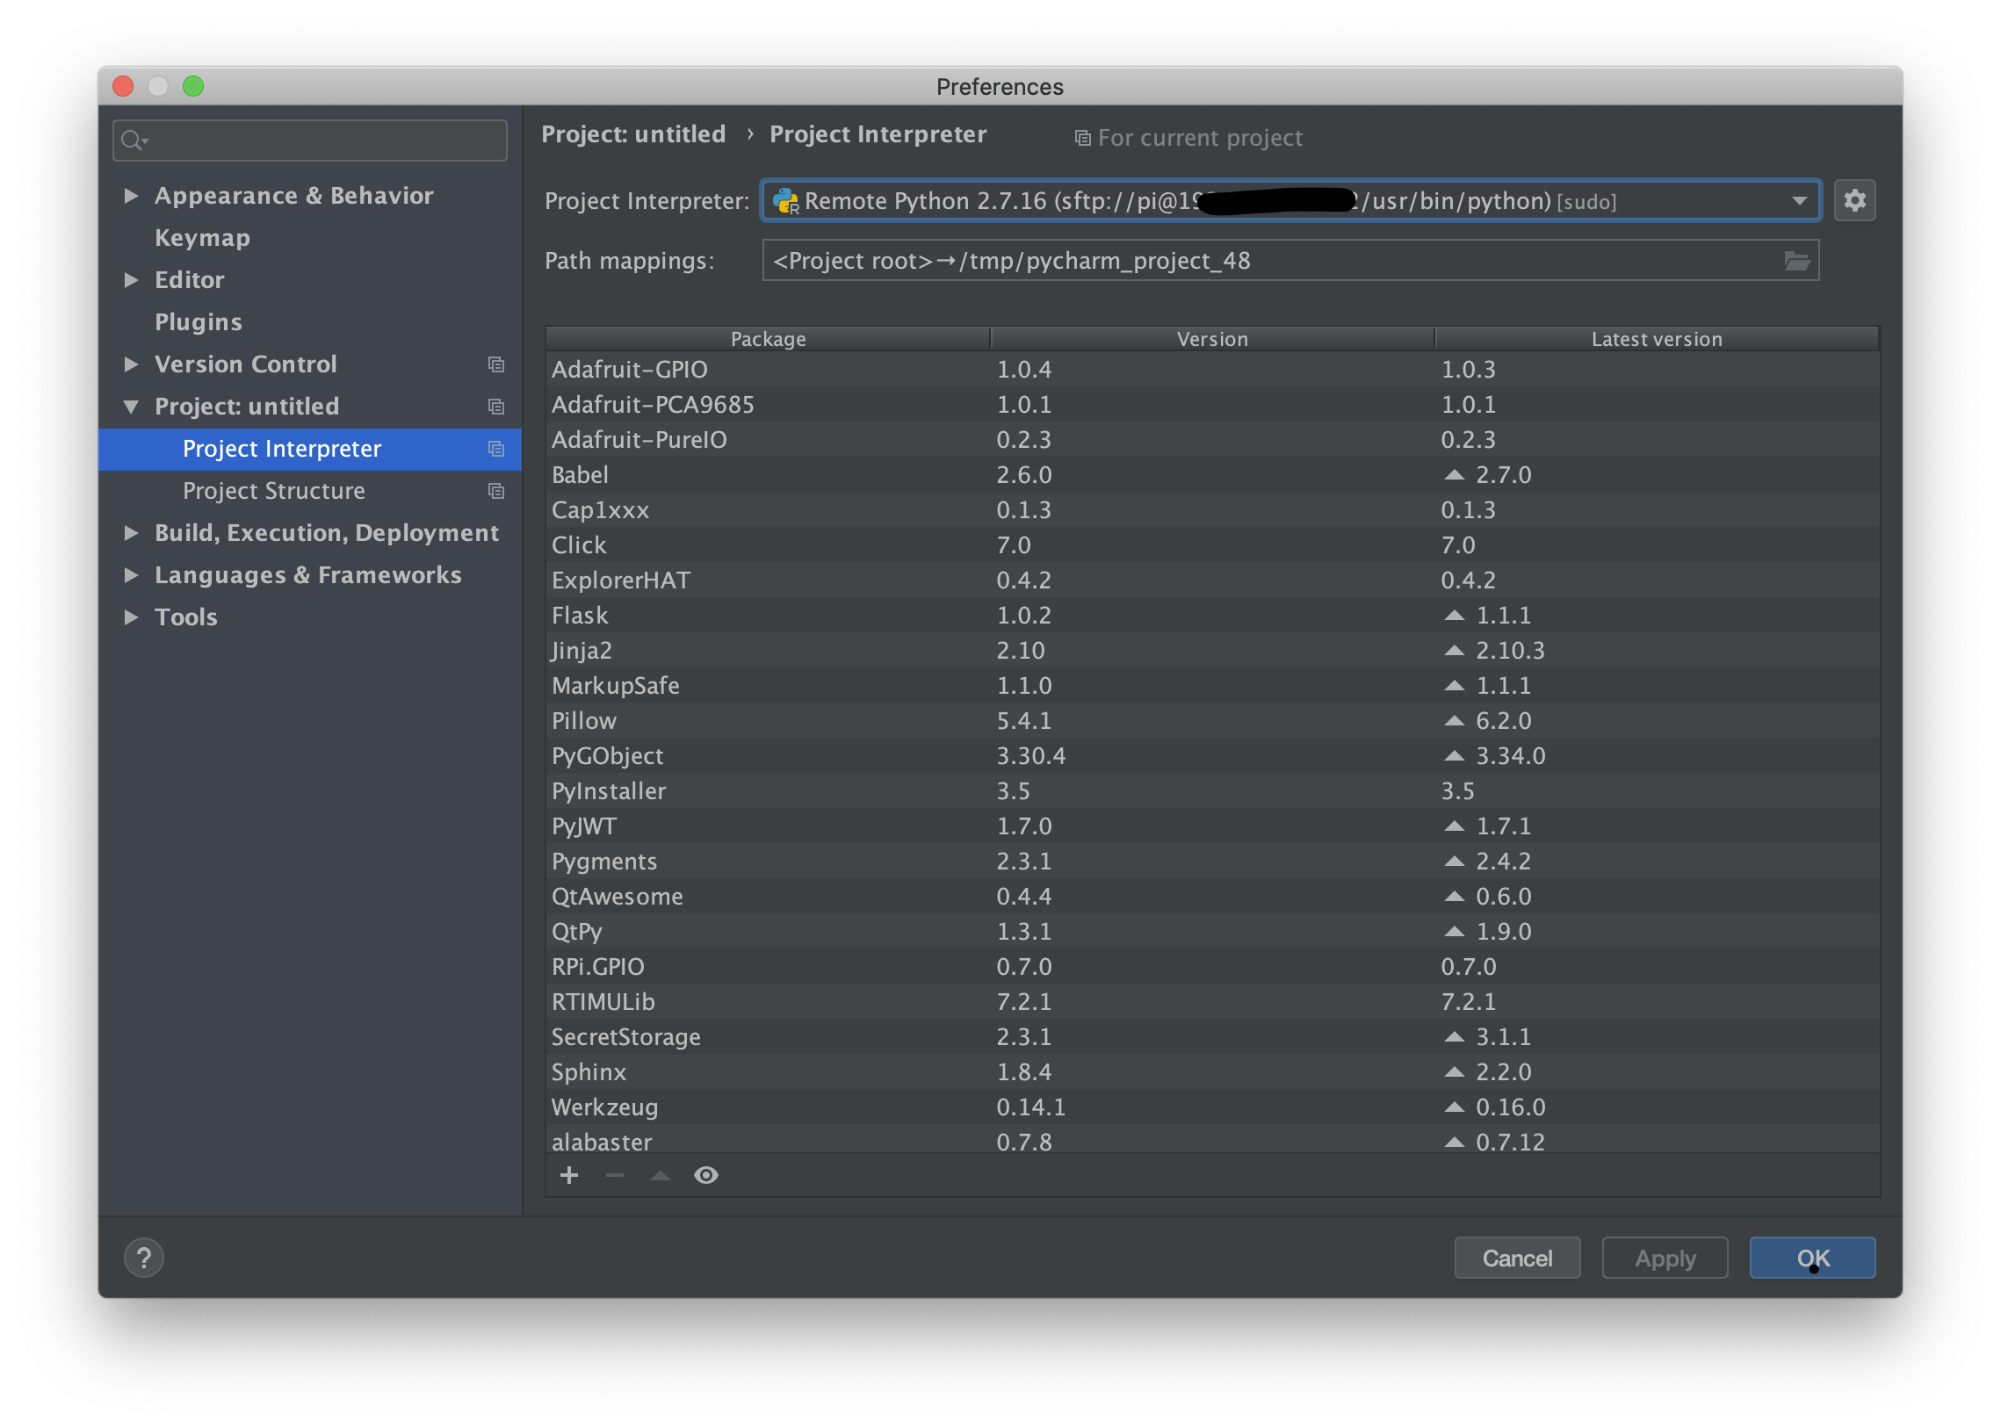Open the interpreter settings gear menu

1854,200
